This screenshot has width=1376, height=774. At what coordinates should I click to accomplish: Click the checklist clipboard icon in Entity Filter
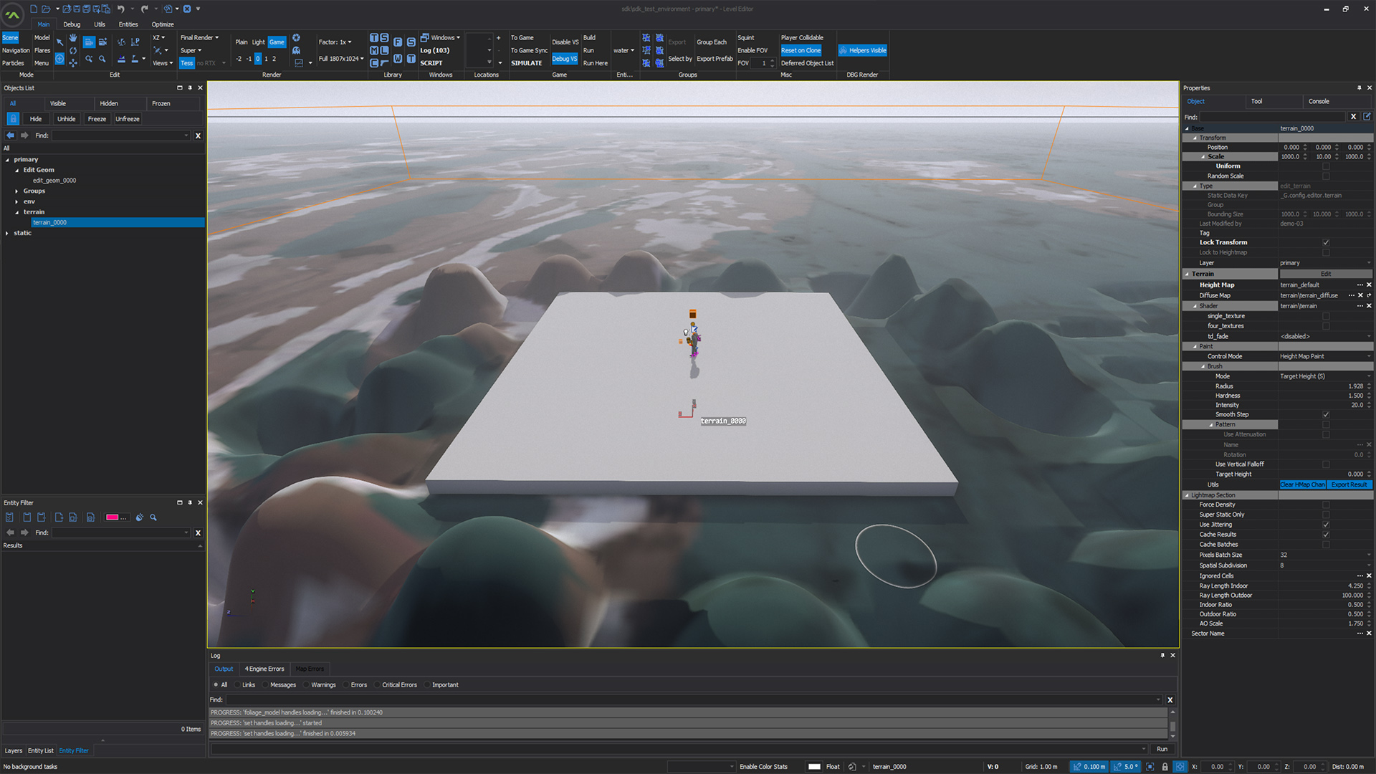pyautogui.click(x=9, y=517)
